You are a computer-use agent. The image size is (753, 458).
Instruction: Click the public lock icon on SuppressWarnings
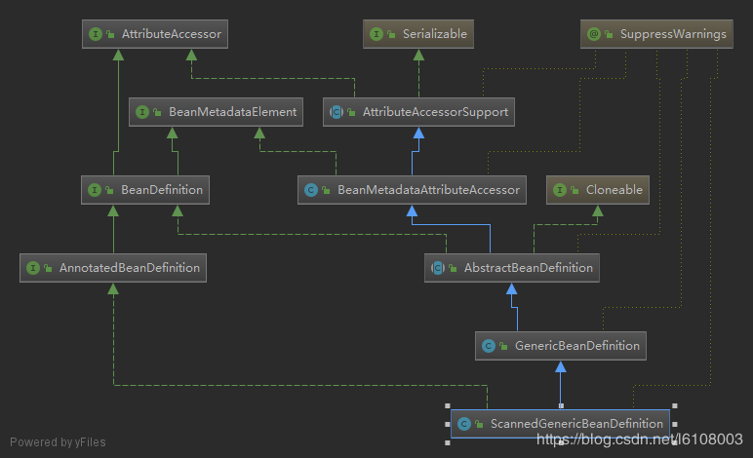[609, 34]
